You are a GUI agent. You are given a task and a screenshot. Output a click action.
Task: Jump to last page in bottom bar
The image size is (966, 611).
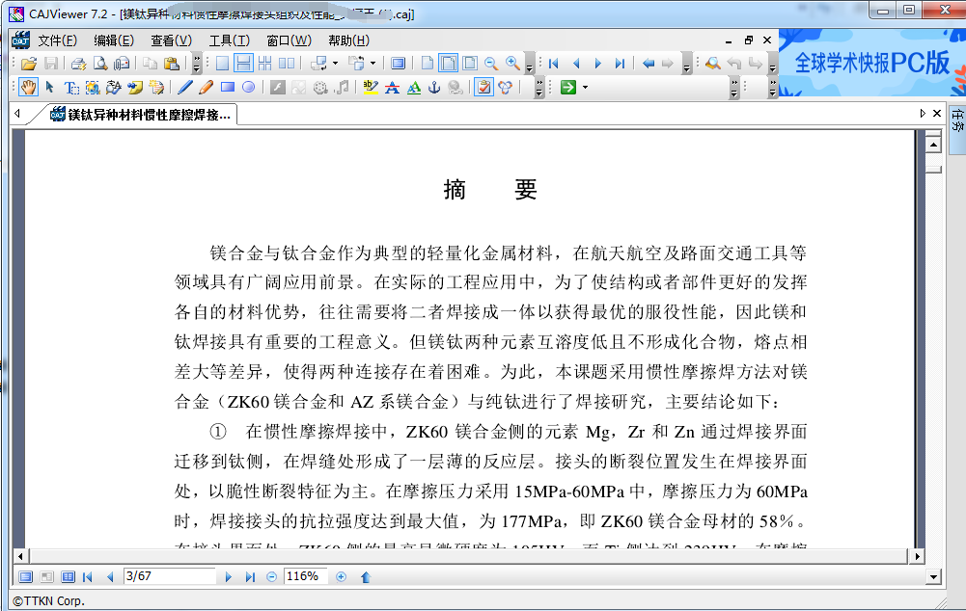[250, 577]
